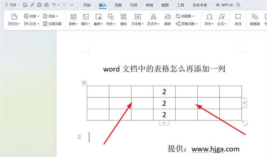Image resolution: width=267 pixels, height=157 pixels.
Task: Switch to the 工具 tab
Action: click(181, 5)
